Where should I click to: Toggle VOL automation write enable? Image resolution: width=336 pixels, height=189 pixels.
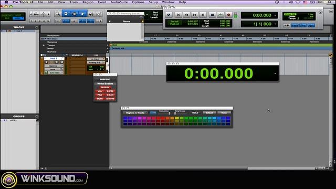(x=100, y=91)
